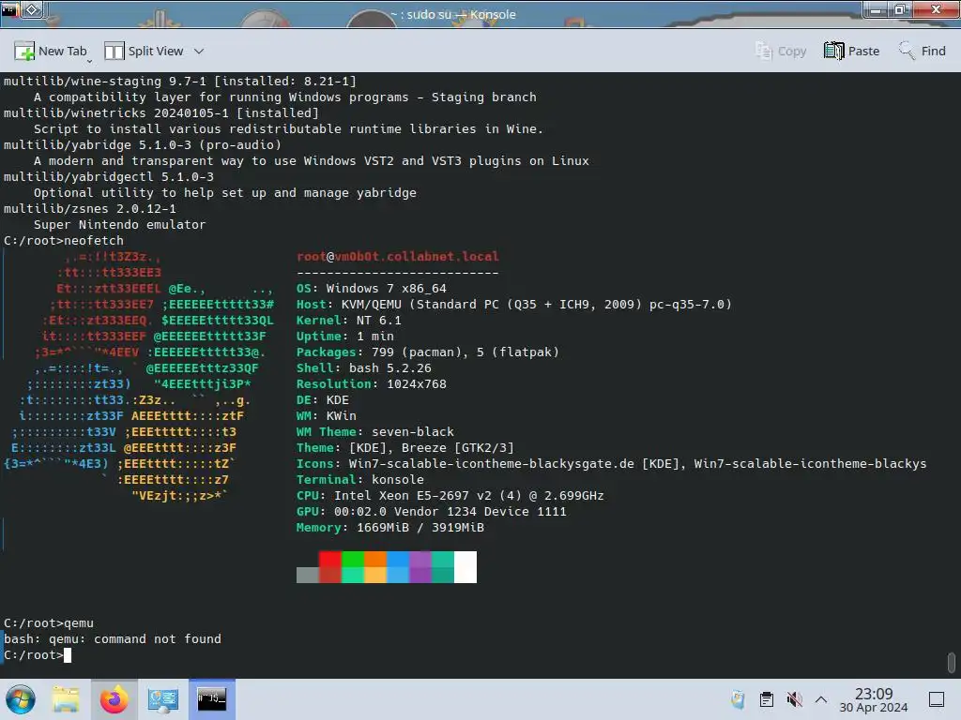Open the system settings taskbar icon
Screen dimensions: 961x720
(162, 699)
